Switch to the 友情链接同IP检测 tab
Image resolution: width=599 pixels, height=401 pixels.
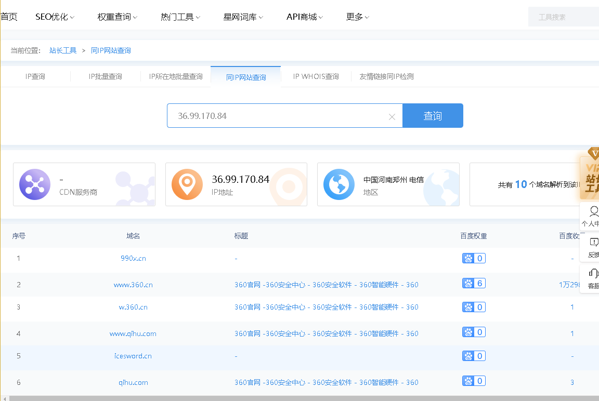[x=386, y=76]
